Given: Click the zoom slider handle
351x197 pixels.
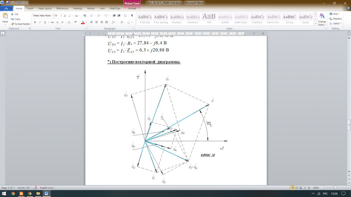Looking at the screenshot, I should click(x=335, y=188).
